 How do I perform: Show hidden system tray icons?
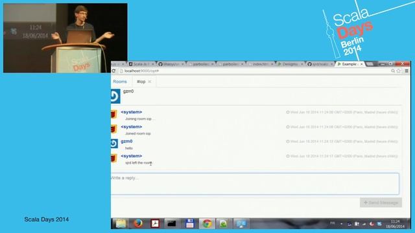(342, 224)
